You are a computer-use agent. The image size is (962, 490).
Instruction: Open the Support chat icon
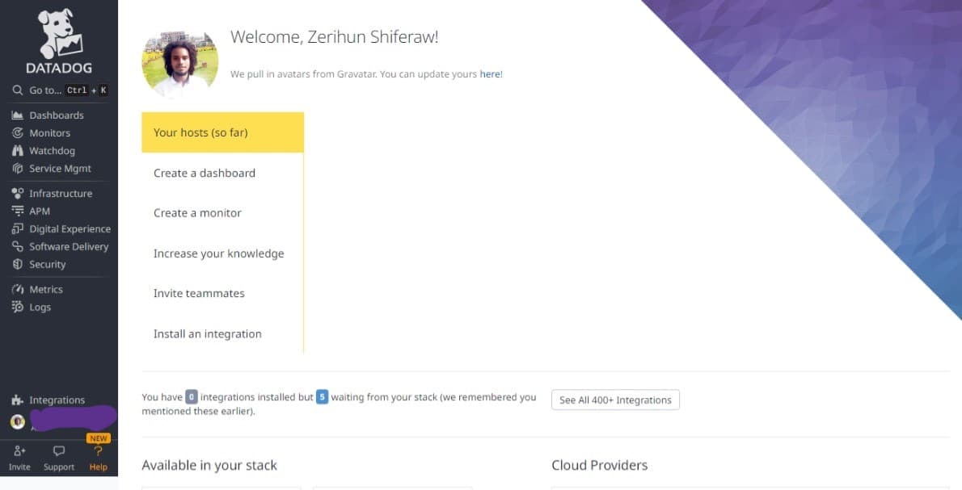[x=59, y=452]
